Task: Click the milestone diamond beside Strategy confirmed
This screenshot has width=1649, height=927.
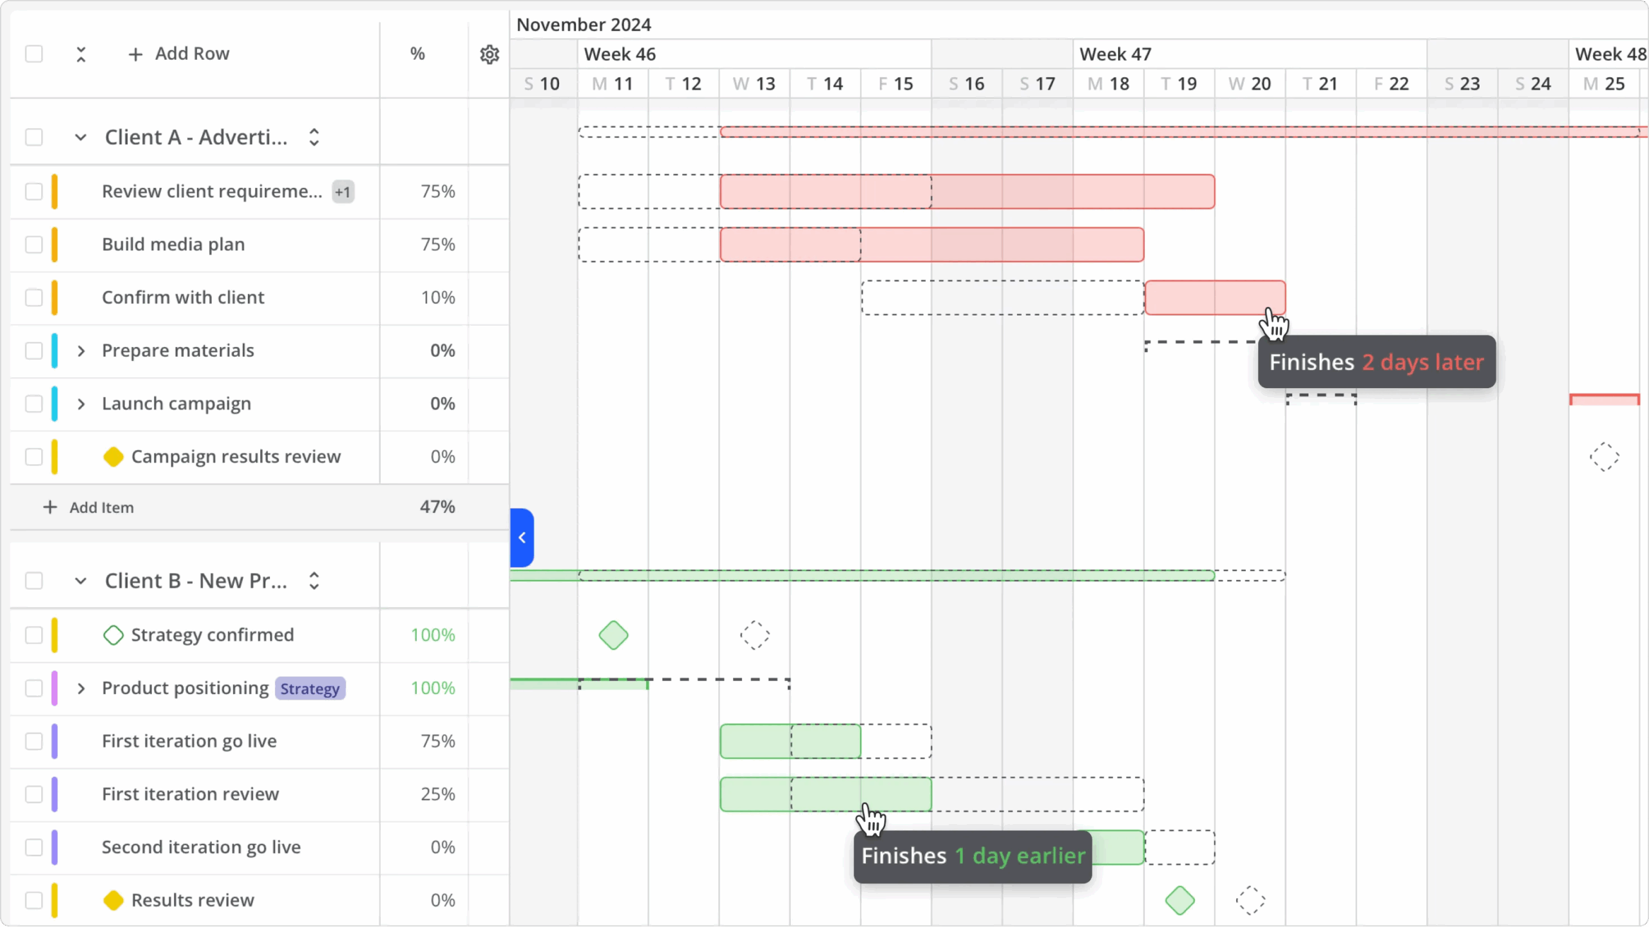Action: pyautogui.click(x=113, y=635)
